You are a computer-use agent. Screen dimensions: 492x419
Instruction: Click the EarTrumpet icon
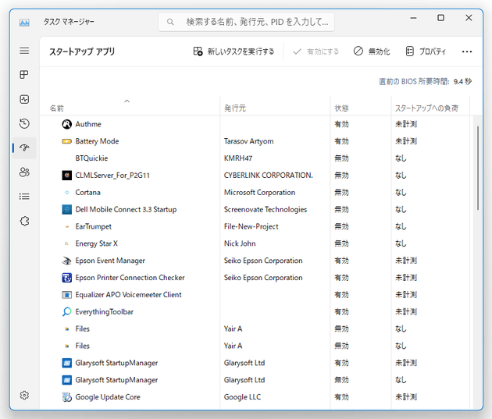[x=67, y=226]
